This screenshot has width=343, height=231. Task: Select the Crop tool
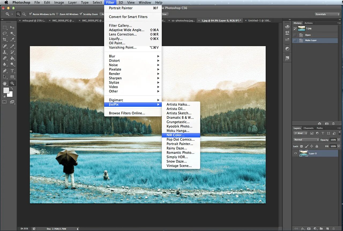(x=5, y=40)
